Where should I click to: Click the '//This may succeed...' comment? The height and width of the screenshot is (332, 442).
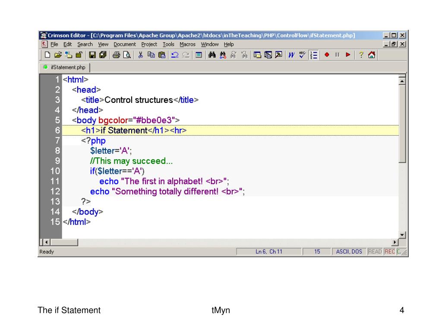coord(131,161)
